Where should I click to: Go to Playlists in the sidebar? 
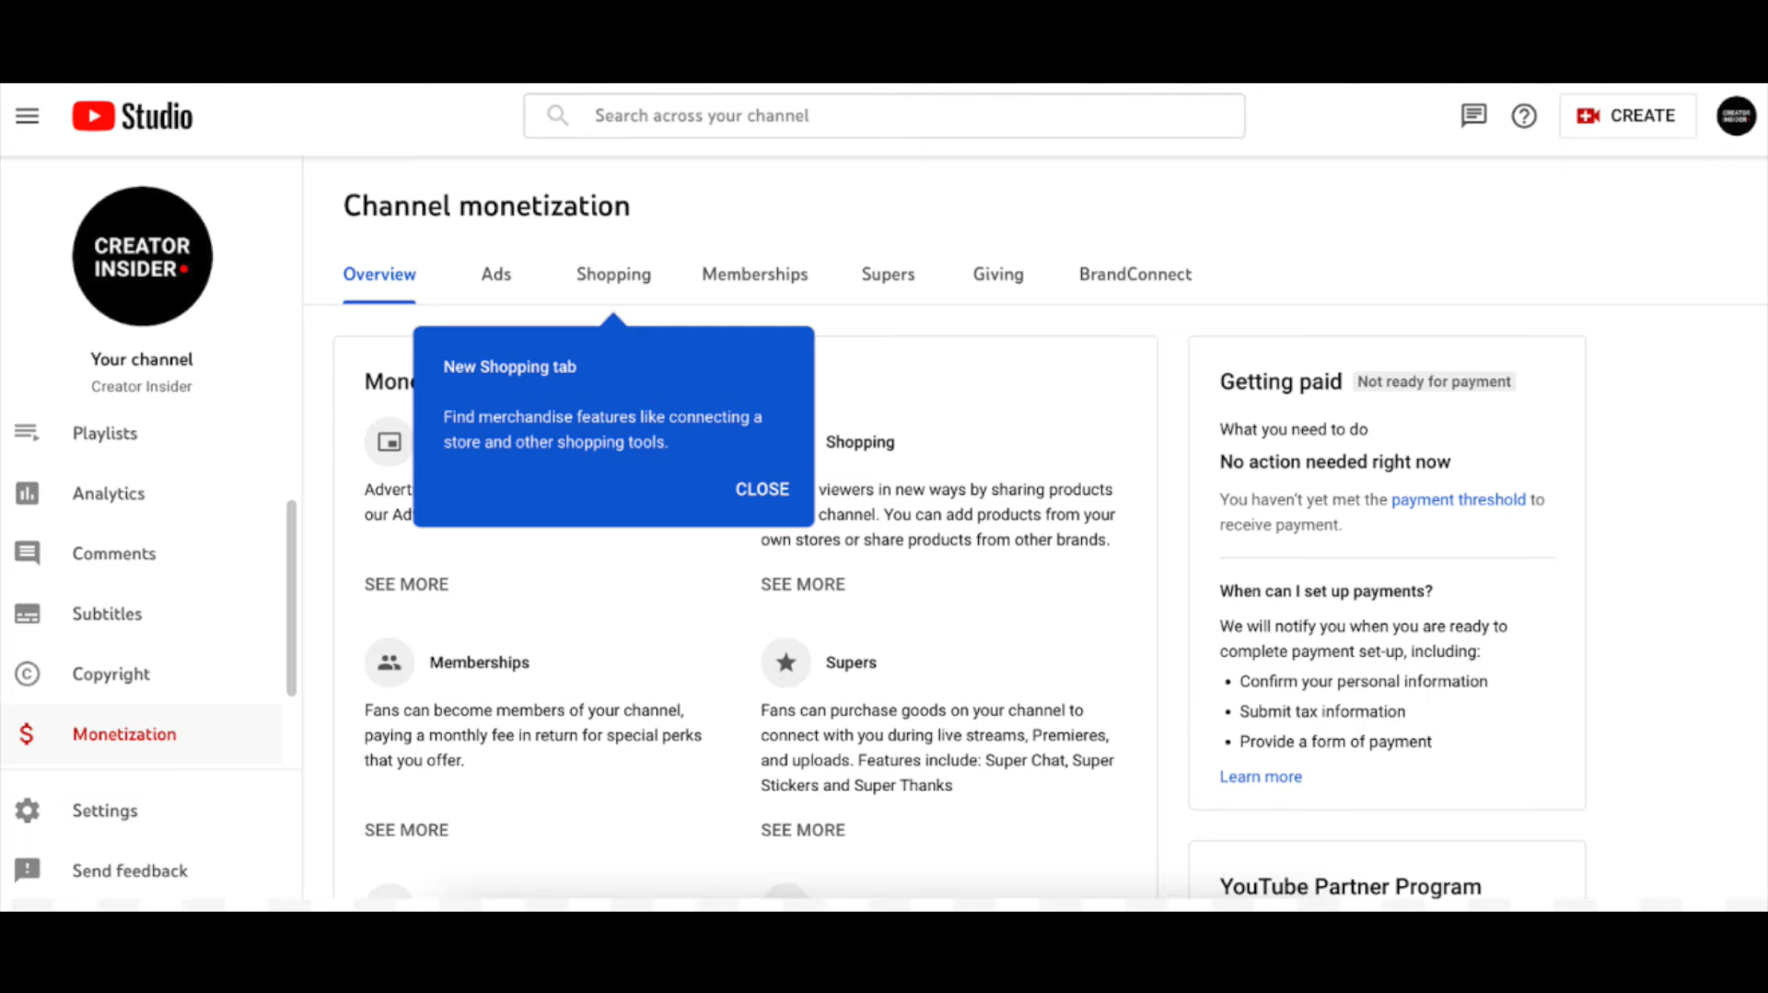click(105, 433)
